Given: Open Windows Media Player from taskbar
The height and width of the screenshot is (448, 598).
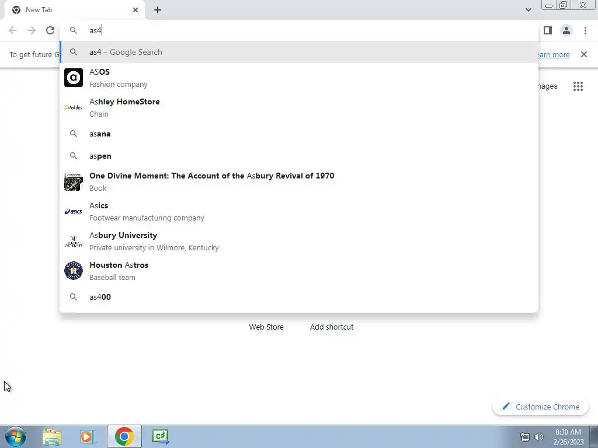Looking at the screenshot, I should [x=87, y=436].
